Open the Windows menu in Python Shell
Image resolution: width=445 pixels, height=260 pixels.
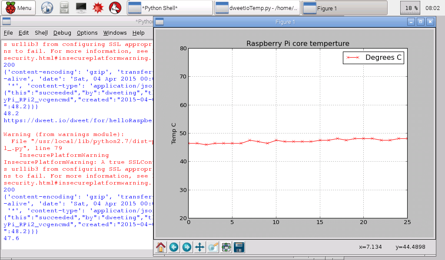point(115,33)
